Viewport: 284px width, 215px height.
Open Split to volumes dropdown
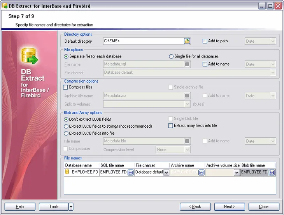(187, 104)
